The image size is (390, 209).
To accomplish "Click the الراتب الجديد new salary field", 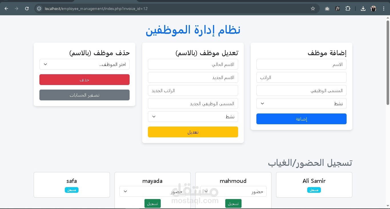I will coord(193,90).
